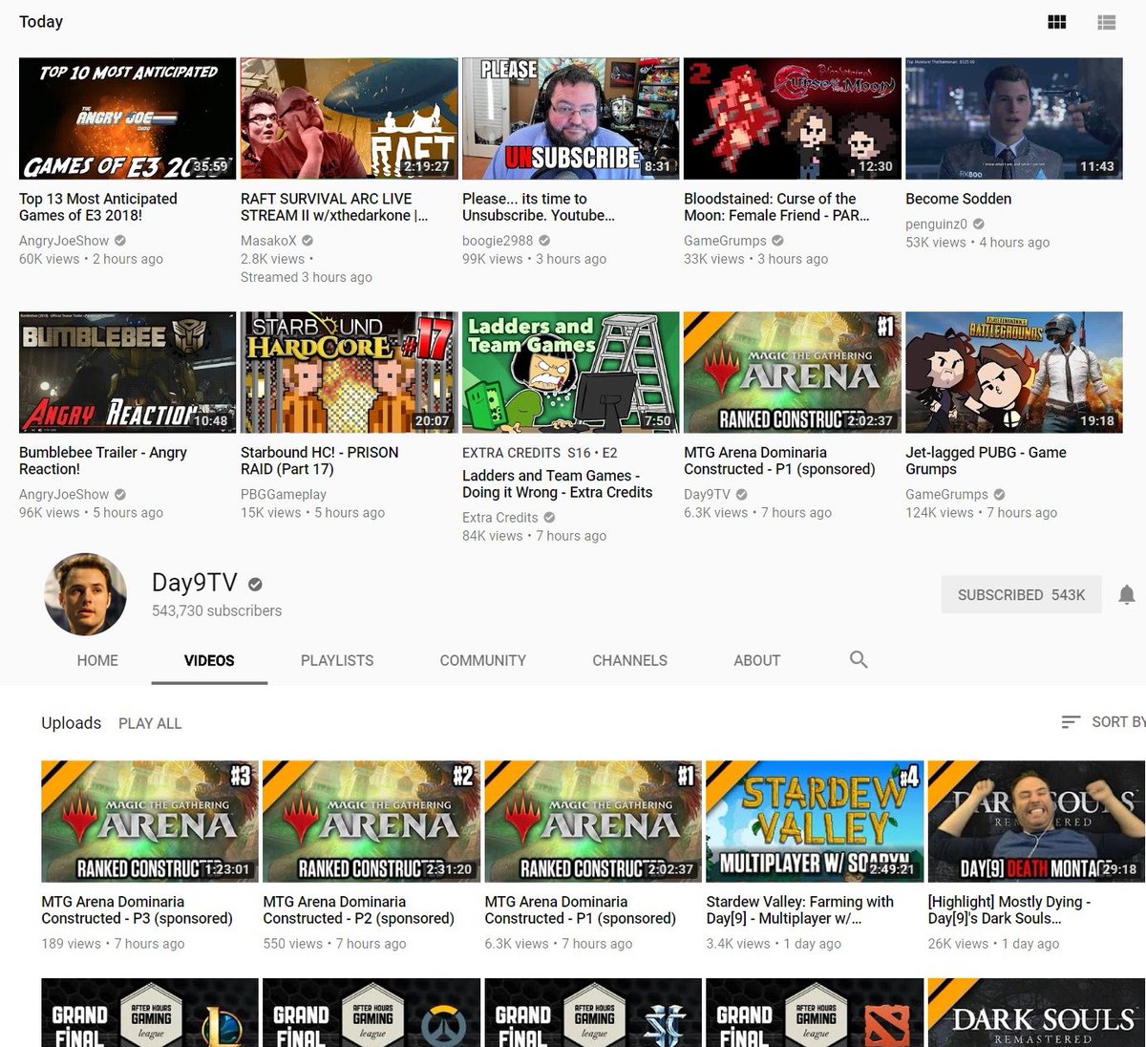Click the 'Uploads' section heading
This screenshot has height=1047, width=1146.
coord(71,723)
